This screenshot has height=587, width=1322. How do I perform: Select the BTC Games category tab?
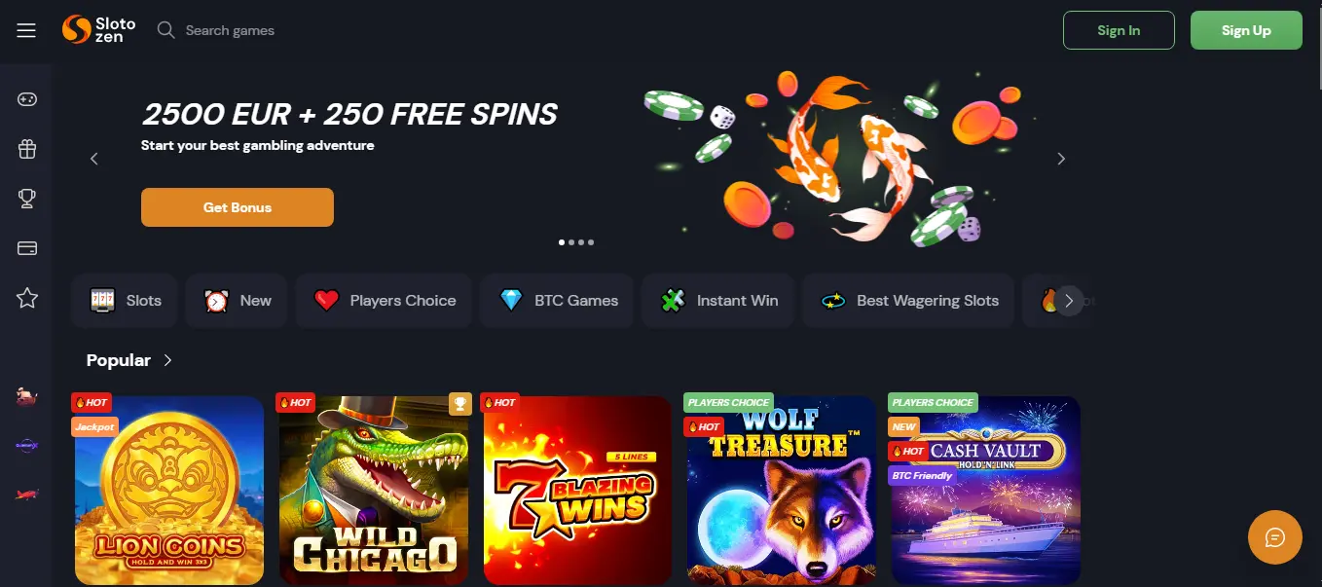pyautogui.click(x=558, y=301)
